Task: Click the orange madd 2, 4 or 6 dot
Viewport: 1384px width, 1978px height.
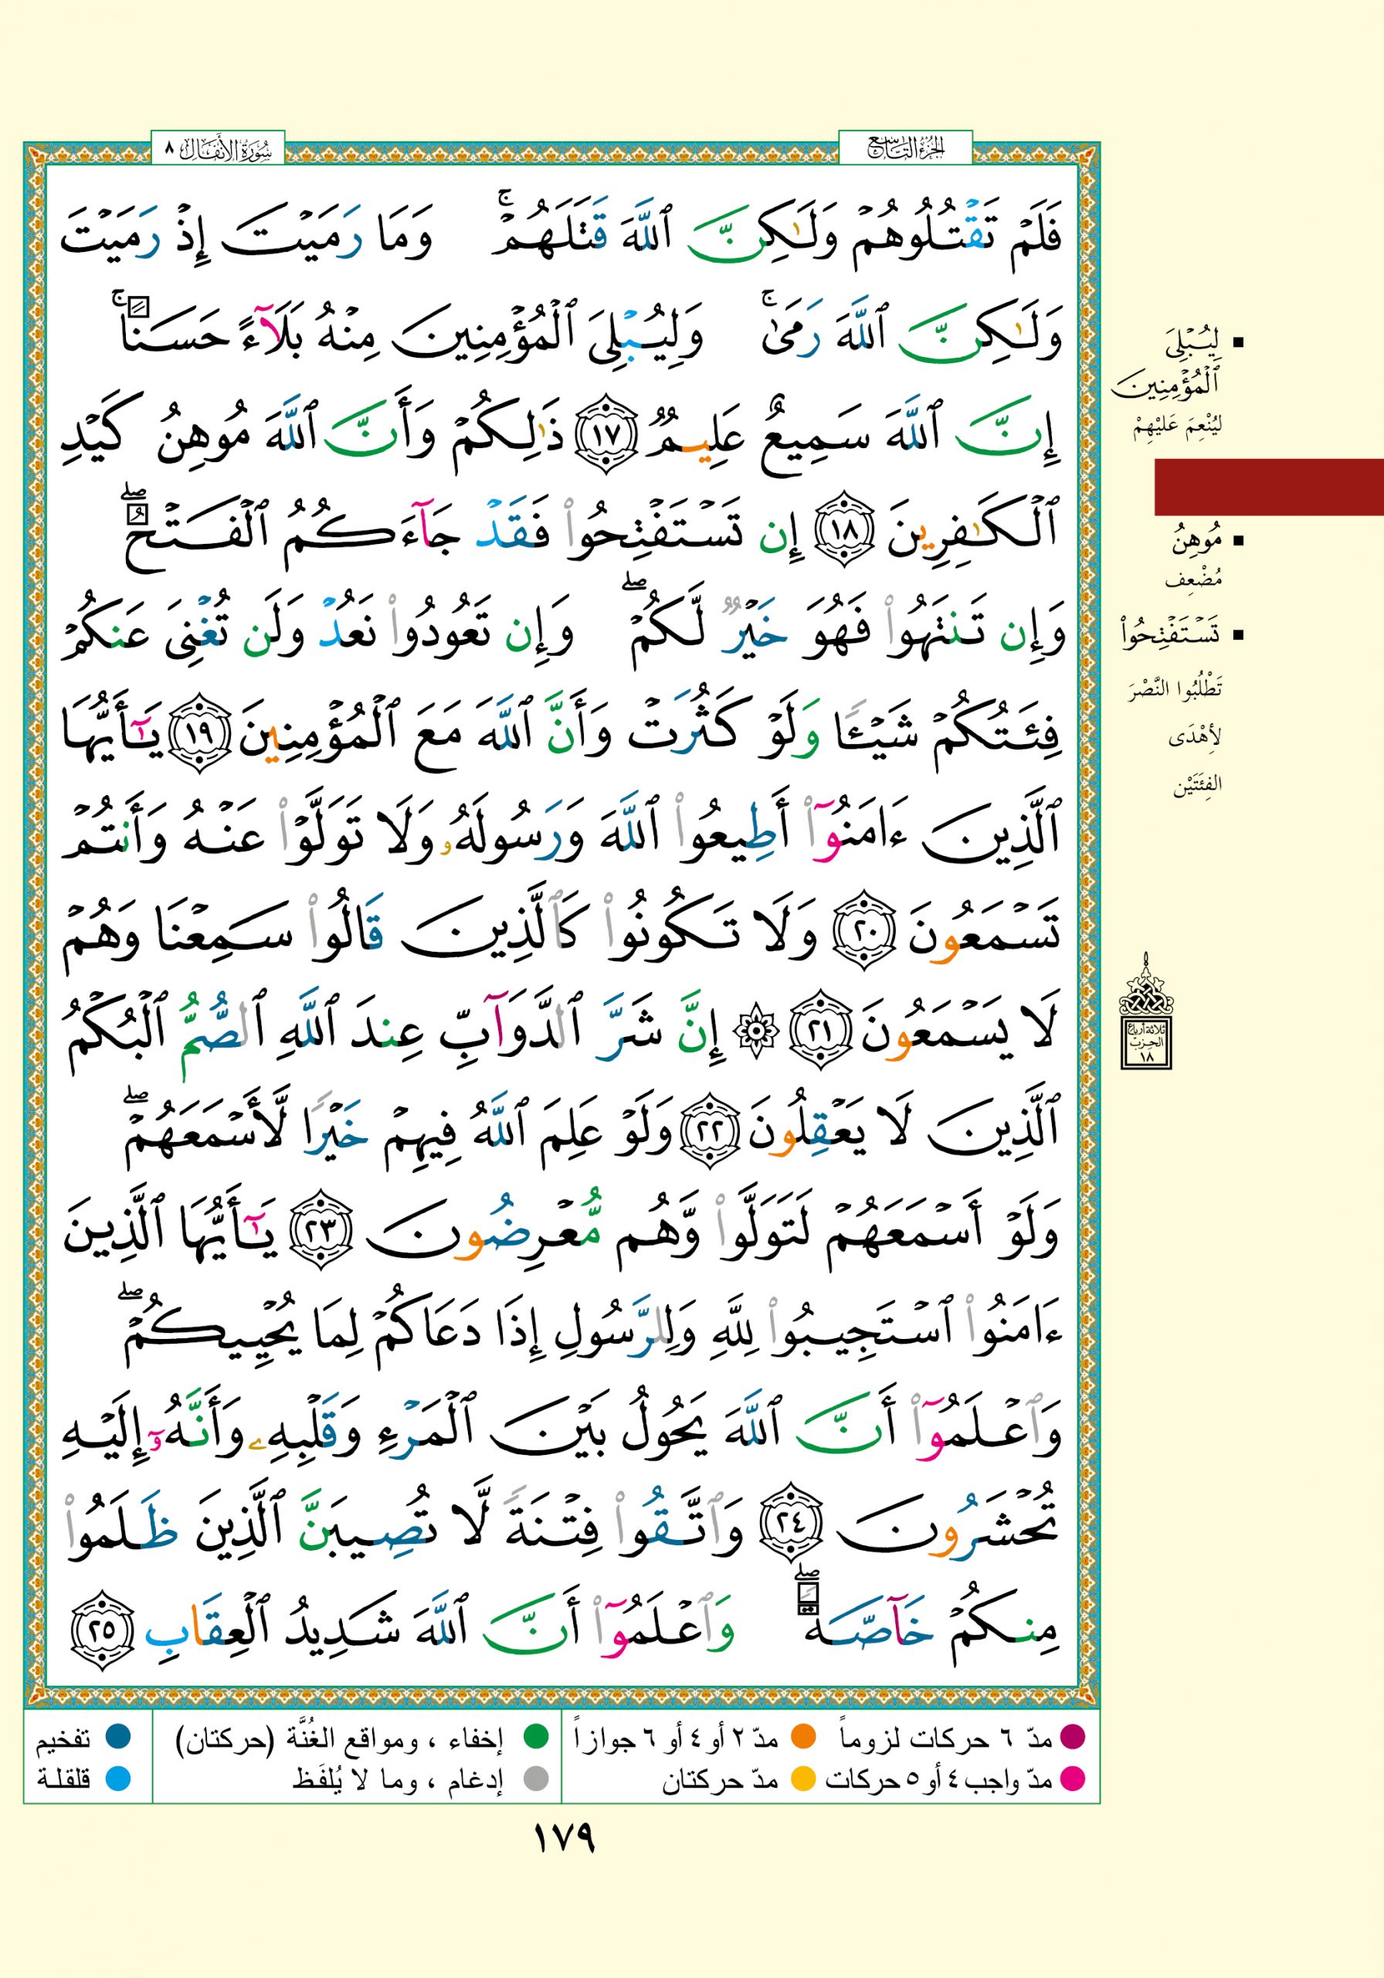Action: 802,1738
